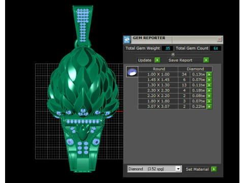Select the 3.07 X 3.07 size cell
The height and width of the screenshot is (183, 244).
[x=158, y=106]
